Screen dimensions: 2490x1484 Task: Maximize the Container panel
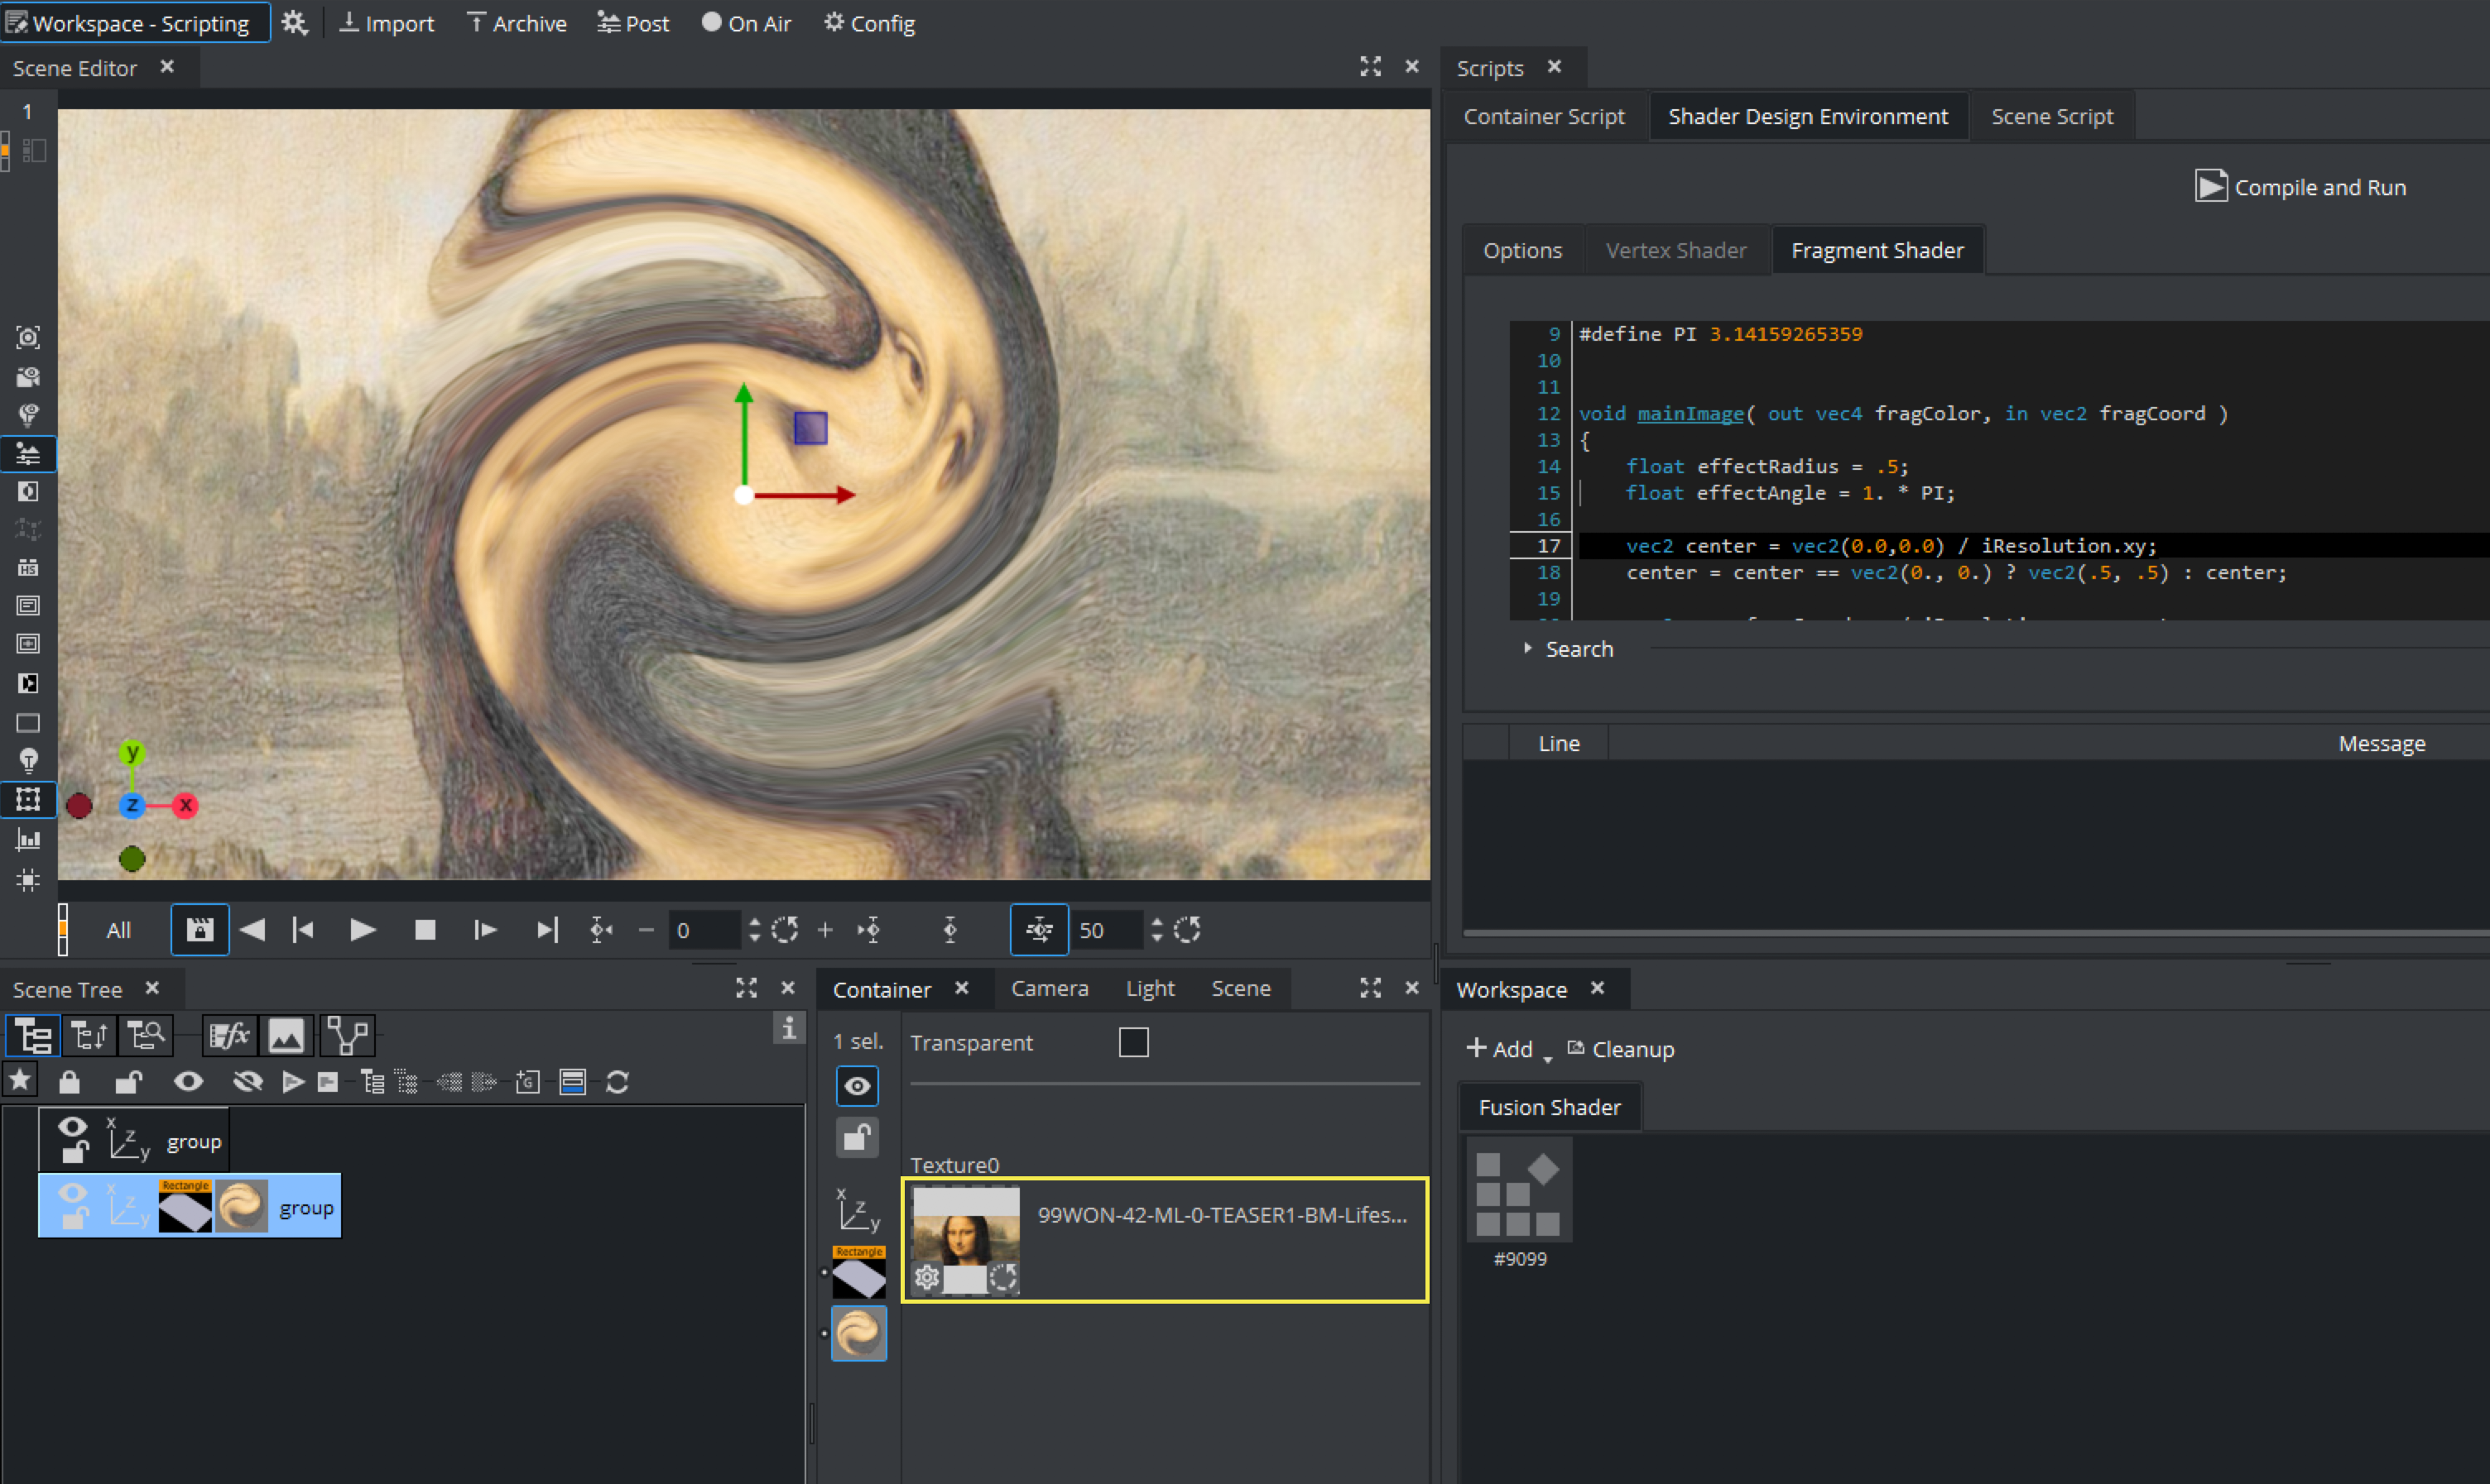(1369, 988)
